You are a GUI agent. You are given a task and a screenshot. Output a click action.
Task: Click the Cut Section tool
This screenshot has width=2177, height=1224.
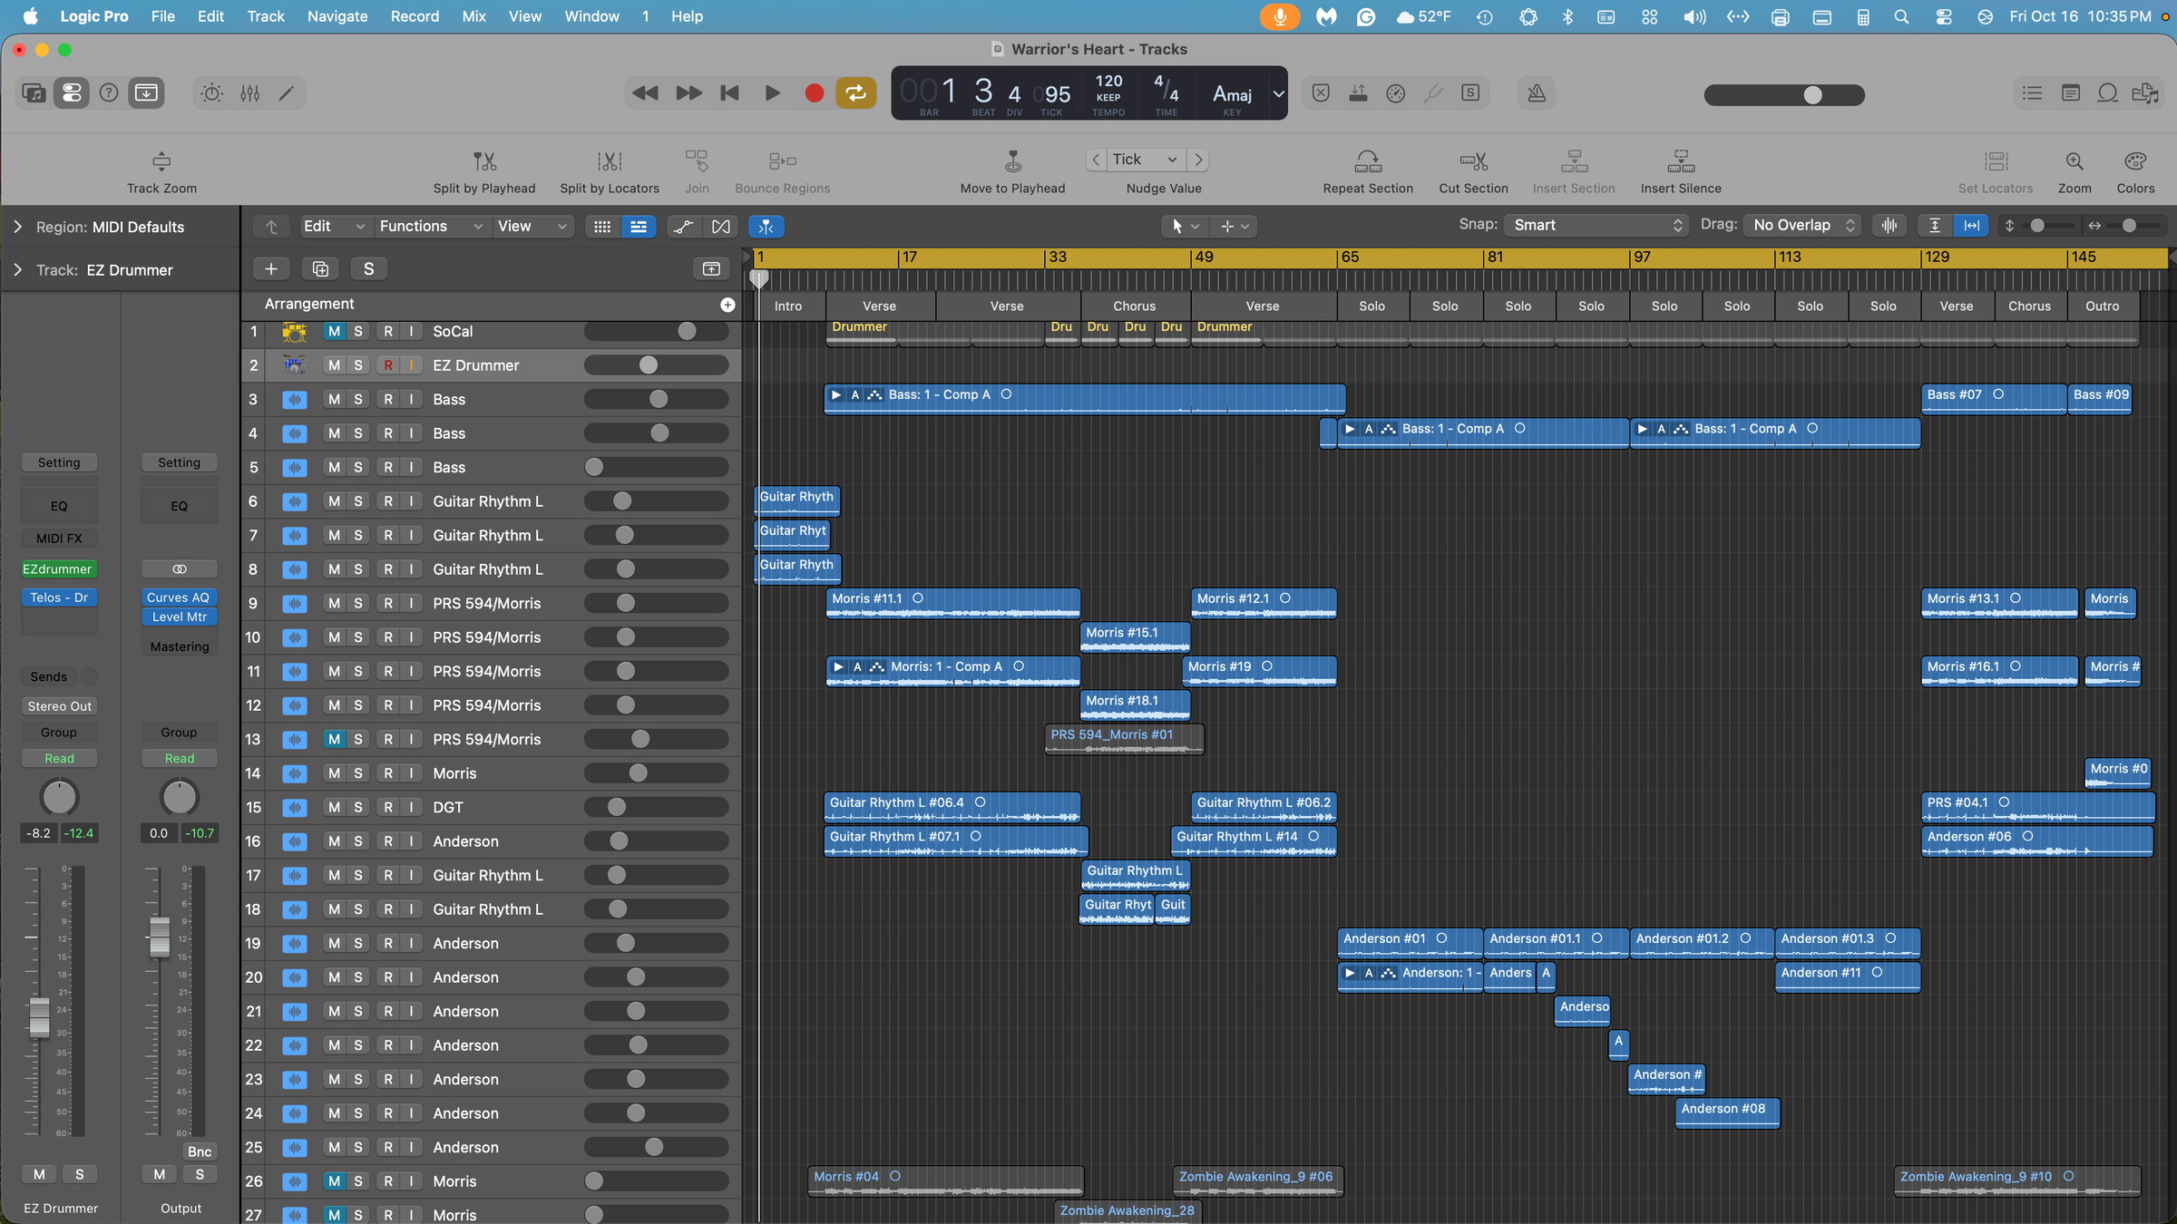[1473, 172]
